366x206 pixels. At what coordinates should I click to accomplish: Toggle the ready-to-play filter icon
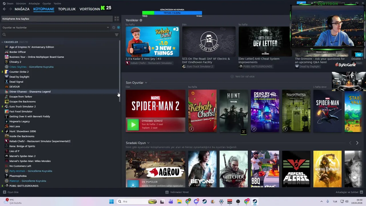(x=118, y=27)
